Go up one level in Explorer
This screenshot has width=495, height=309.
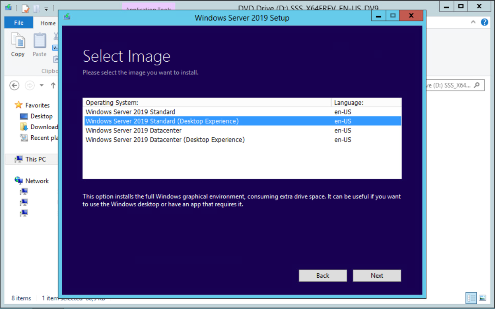[x=53, y=85]
